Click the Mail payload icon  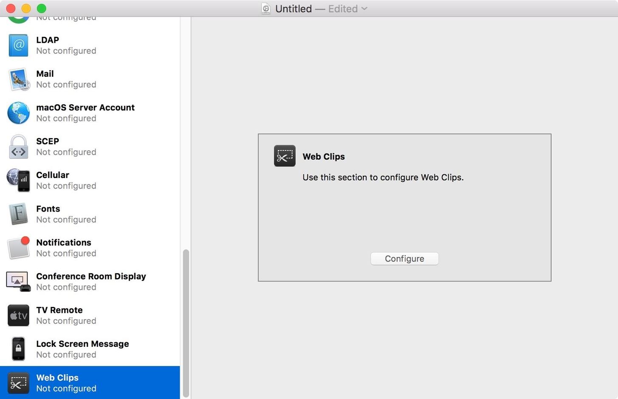tap(18, 79)
